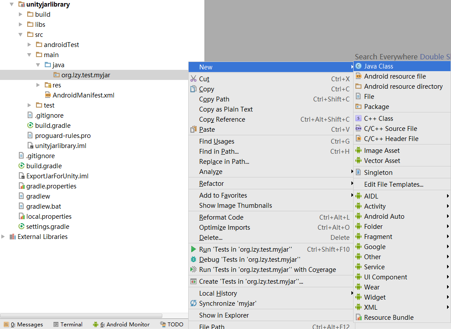
Task: Expand the libs folder arrow
Action: [x=21, y=25]
